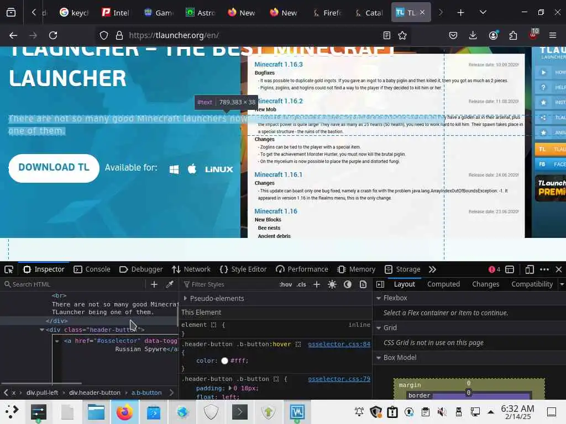This screenshot has width=566, height=424.
Task: Toggle dark color scheme simulation icon
Action: pos(348,284)
